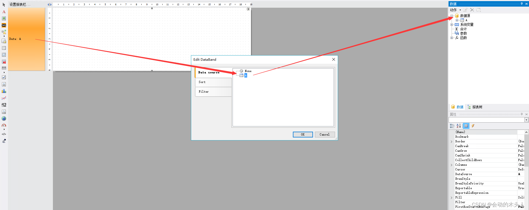Select the Barcode object tool
This screenshot has height=210, width=529.
pos(4,68)
